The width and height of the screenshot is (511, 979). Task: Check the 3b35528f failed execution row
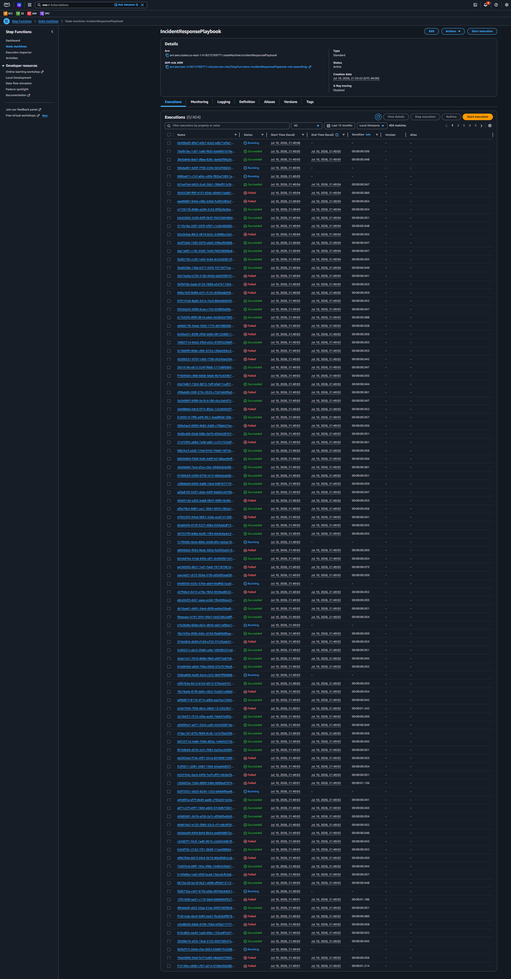(169, 193)
